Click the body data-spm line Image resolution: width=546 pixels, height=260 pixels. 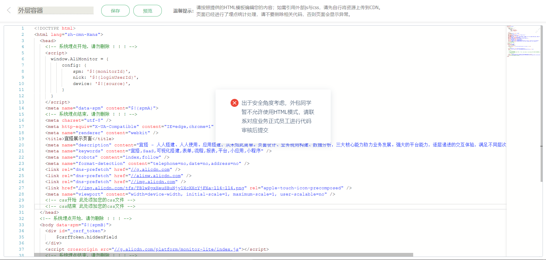point(76,225)
